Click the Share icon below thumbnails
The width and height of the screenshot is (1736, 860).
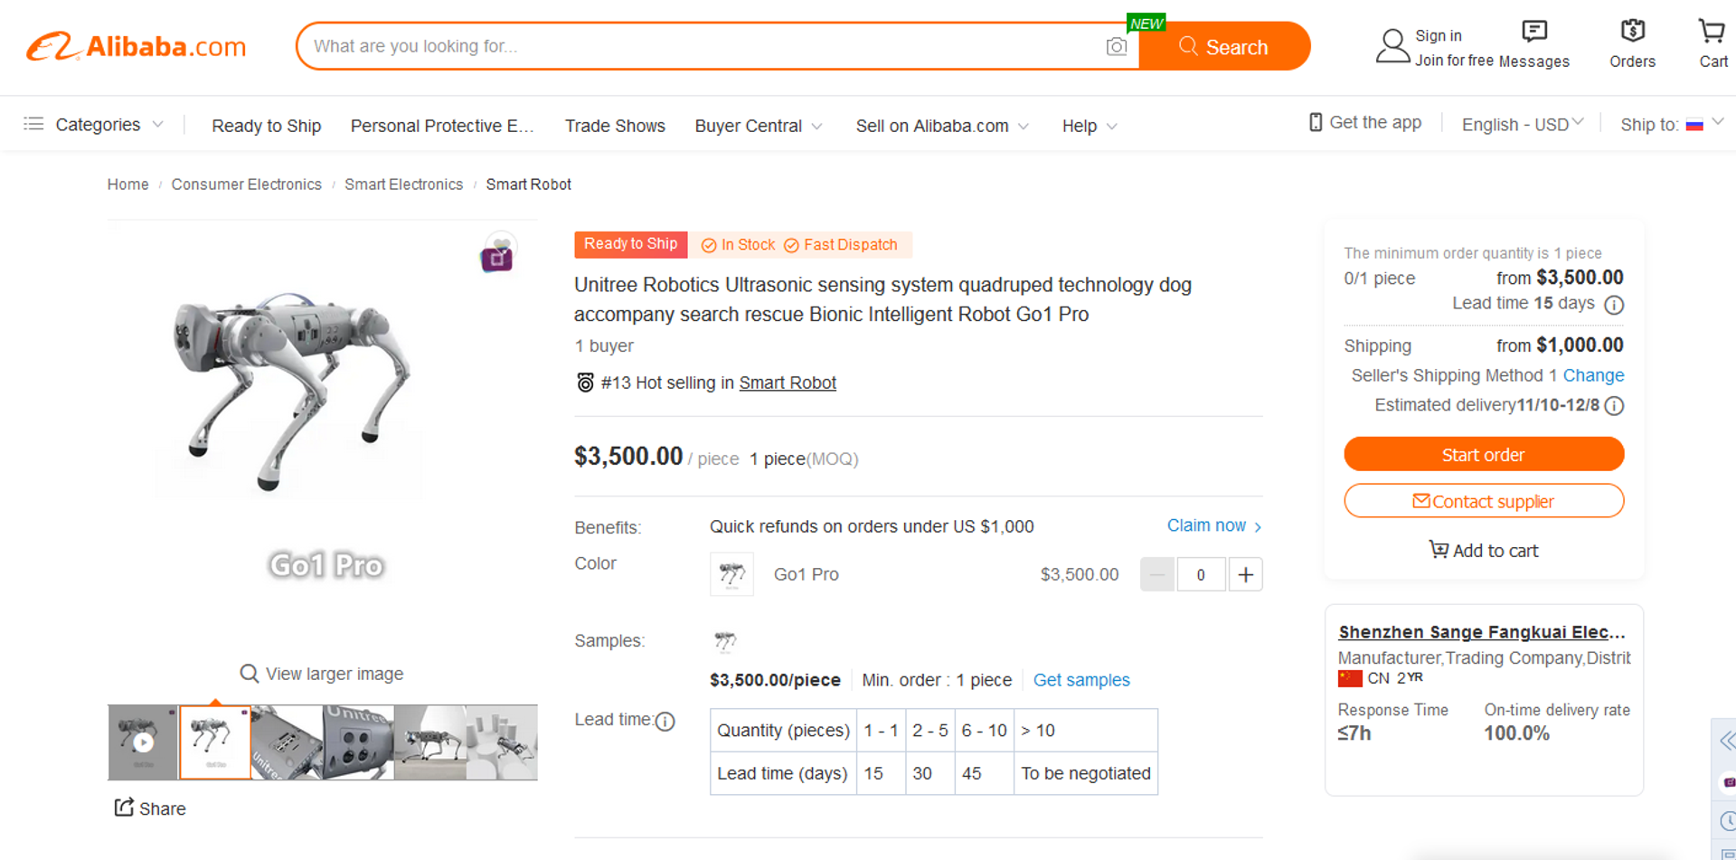(x=124, y=807)
